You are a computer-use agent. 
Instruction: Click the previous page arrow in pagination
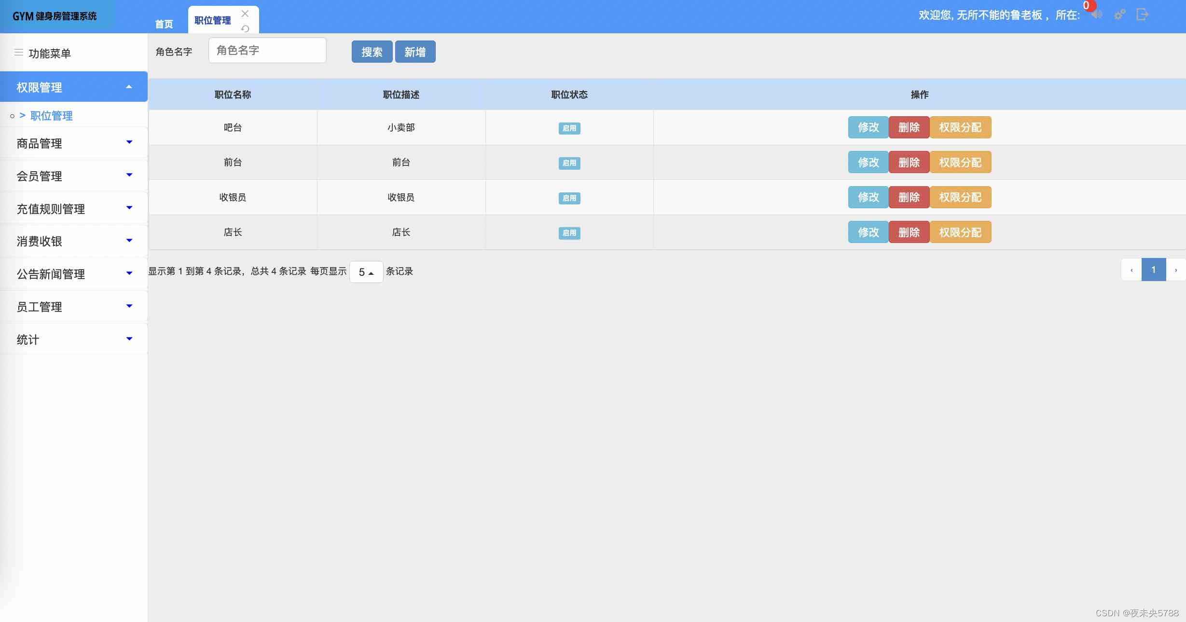(x=1131, y=270)
